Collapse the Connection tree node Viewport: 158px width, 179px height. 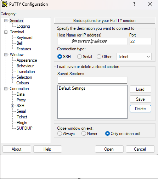click(x=6, y=89)
